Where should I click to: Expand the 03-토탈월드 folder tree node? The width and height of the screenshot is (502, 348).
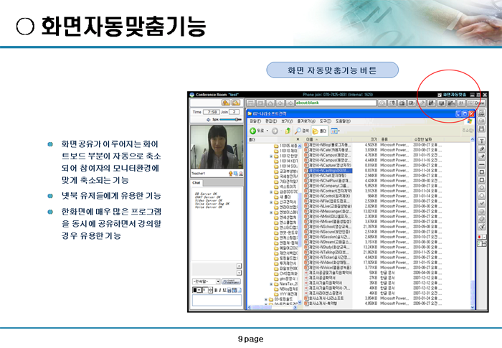(266, 299)
